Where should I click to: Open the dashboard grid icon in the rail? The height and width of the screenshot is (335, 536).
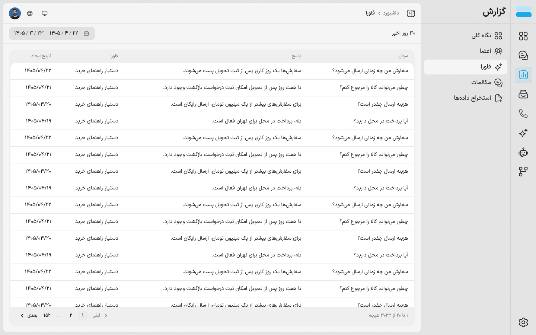[x=523, y=36]
